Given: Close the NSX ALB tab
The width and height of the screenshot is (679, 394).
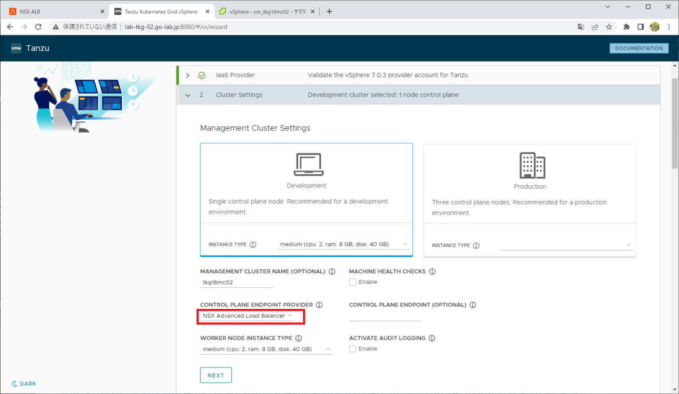Looking at the screenshot, I should (102, 11).
